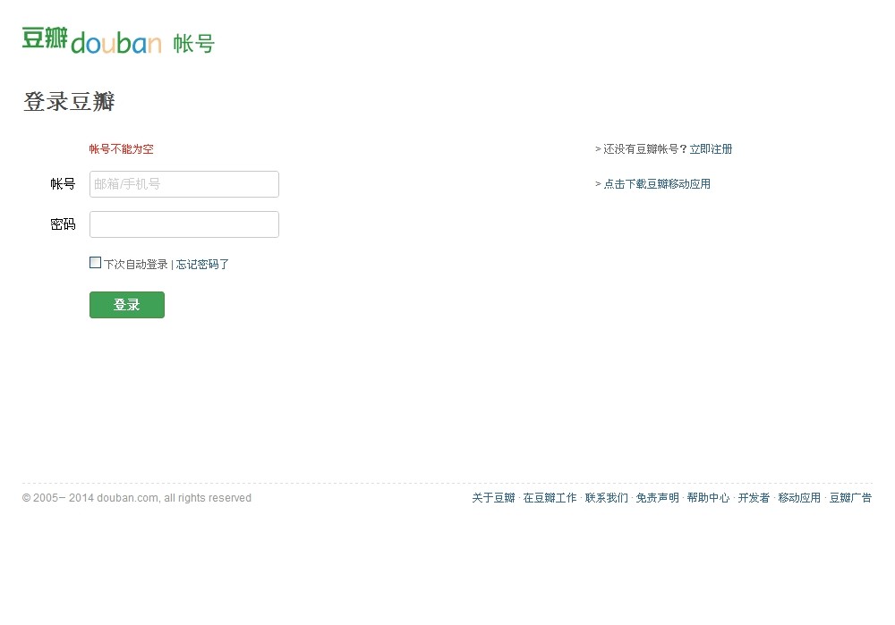Open 豆瓣广告 footer link
Image resolution: width=895 pixels, height=625 pixels.
click(850, 498)
